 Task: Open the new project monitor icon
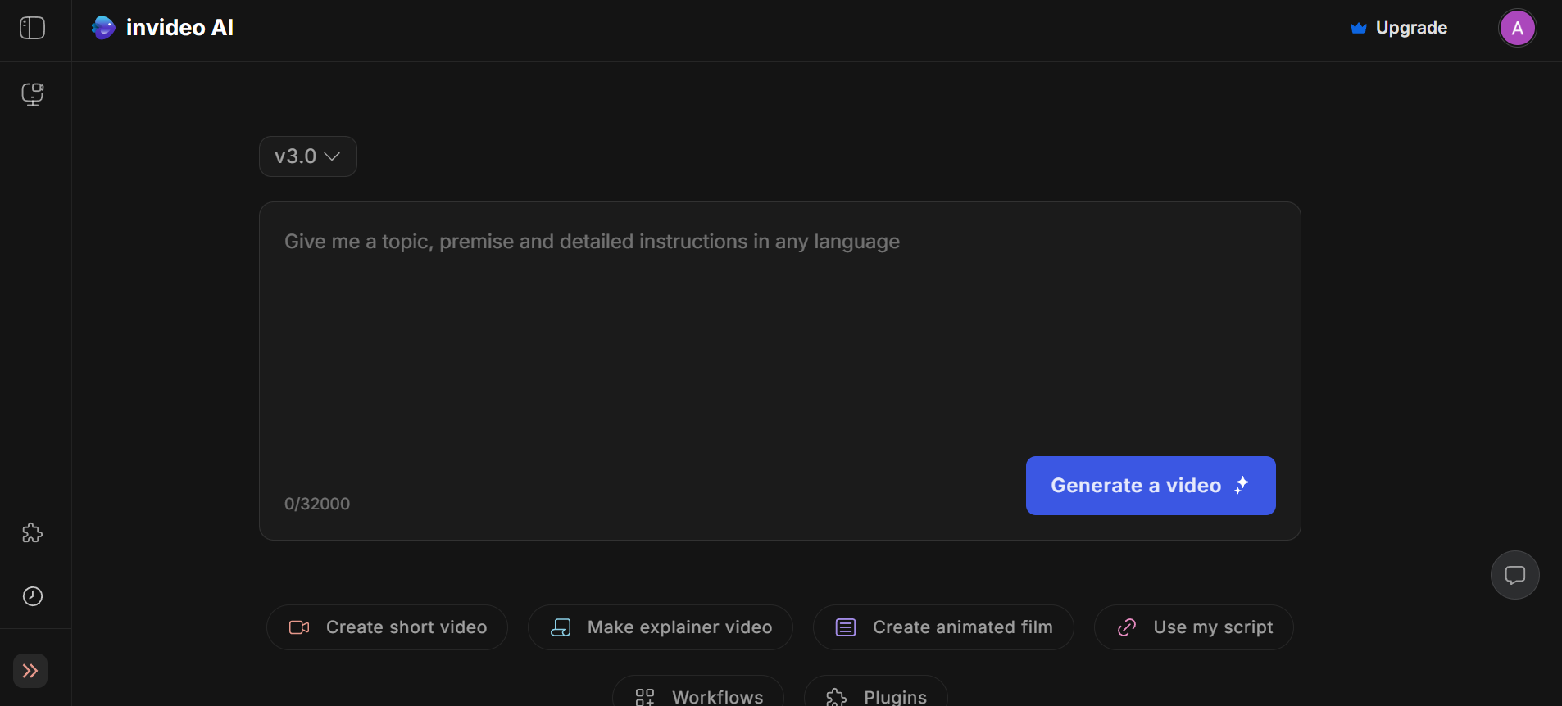(32, 94)
